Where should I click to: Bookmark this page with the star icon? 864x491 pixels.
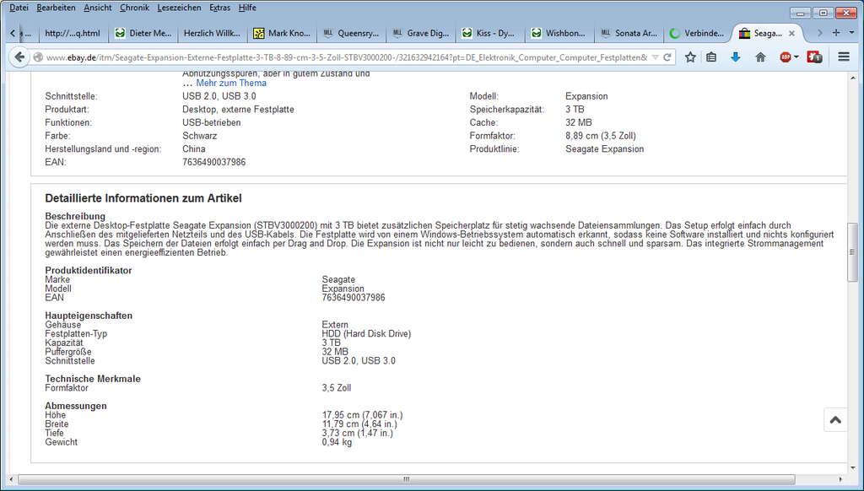(690, 57)
